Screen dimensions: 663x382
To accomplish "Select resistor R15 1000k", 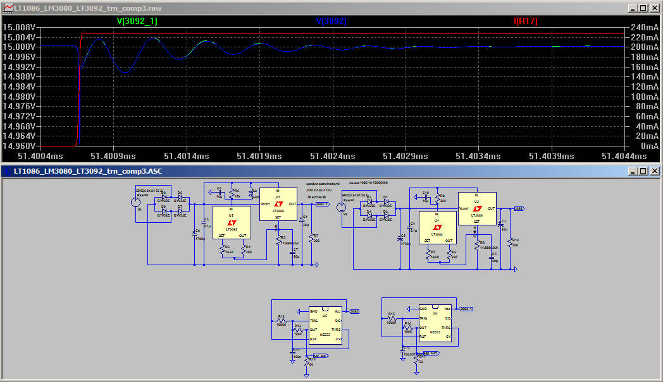I will point(392,319).
